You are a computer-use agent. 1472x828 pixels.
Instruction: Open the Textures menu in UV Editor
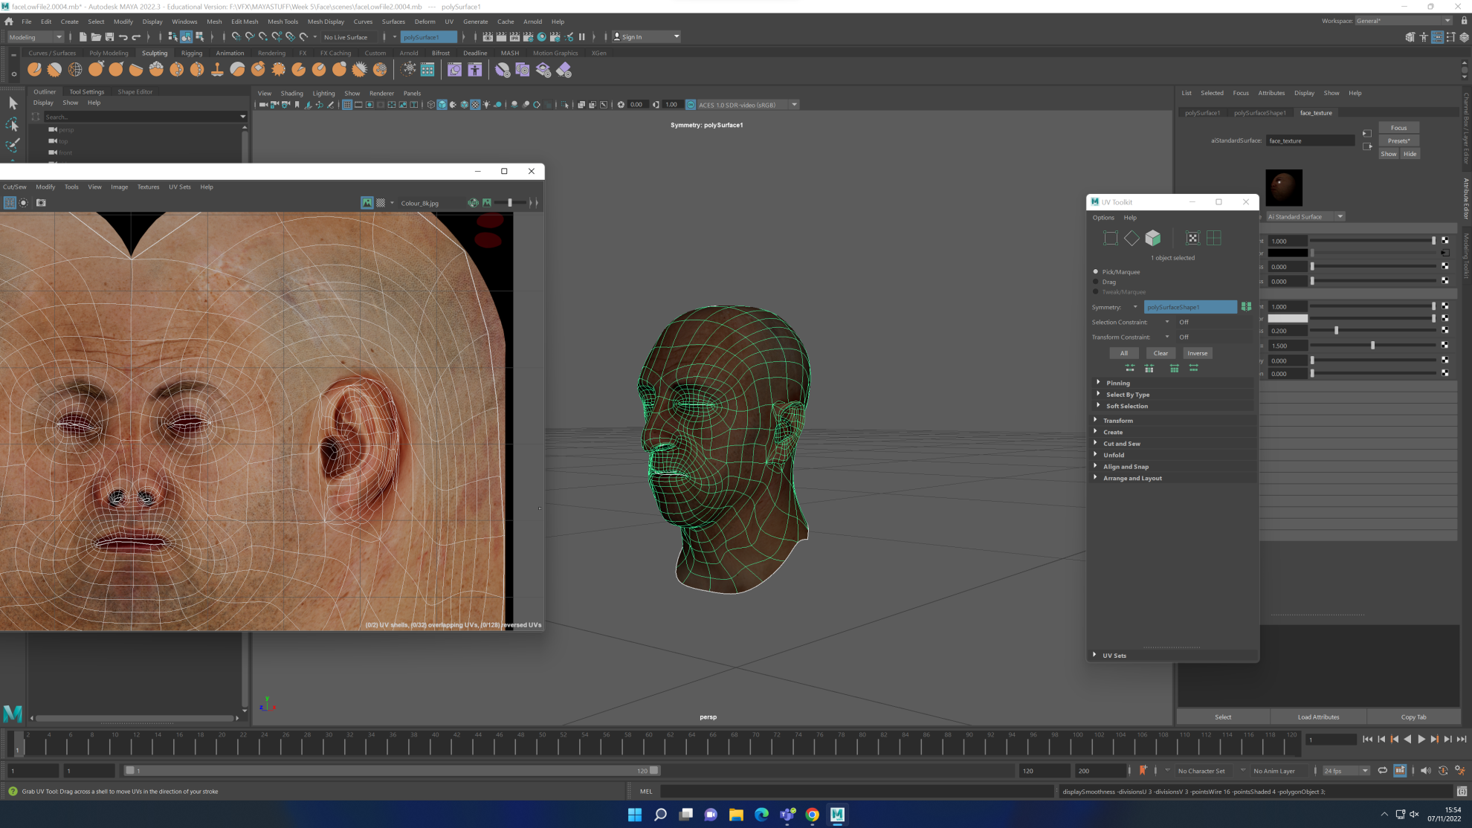(148, 187)
